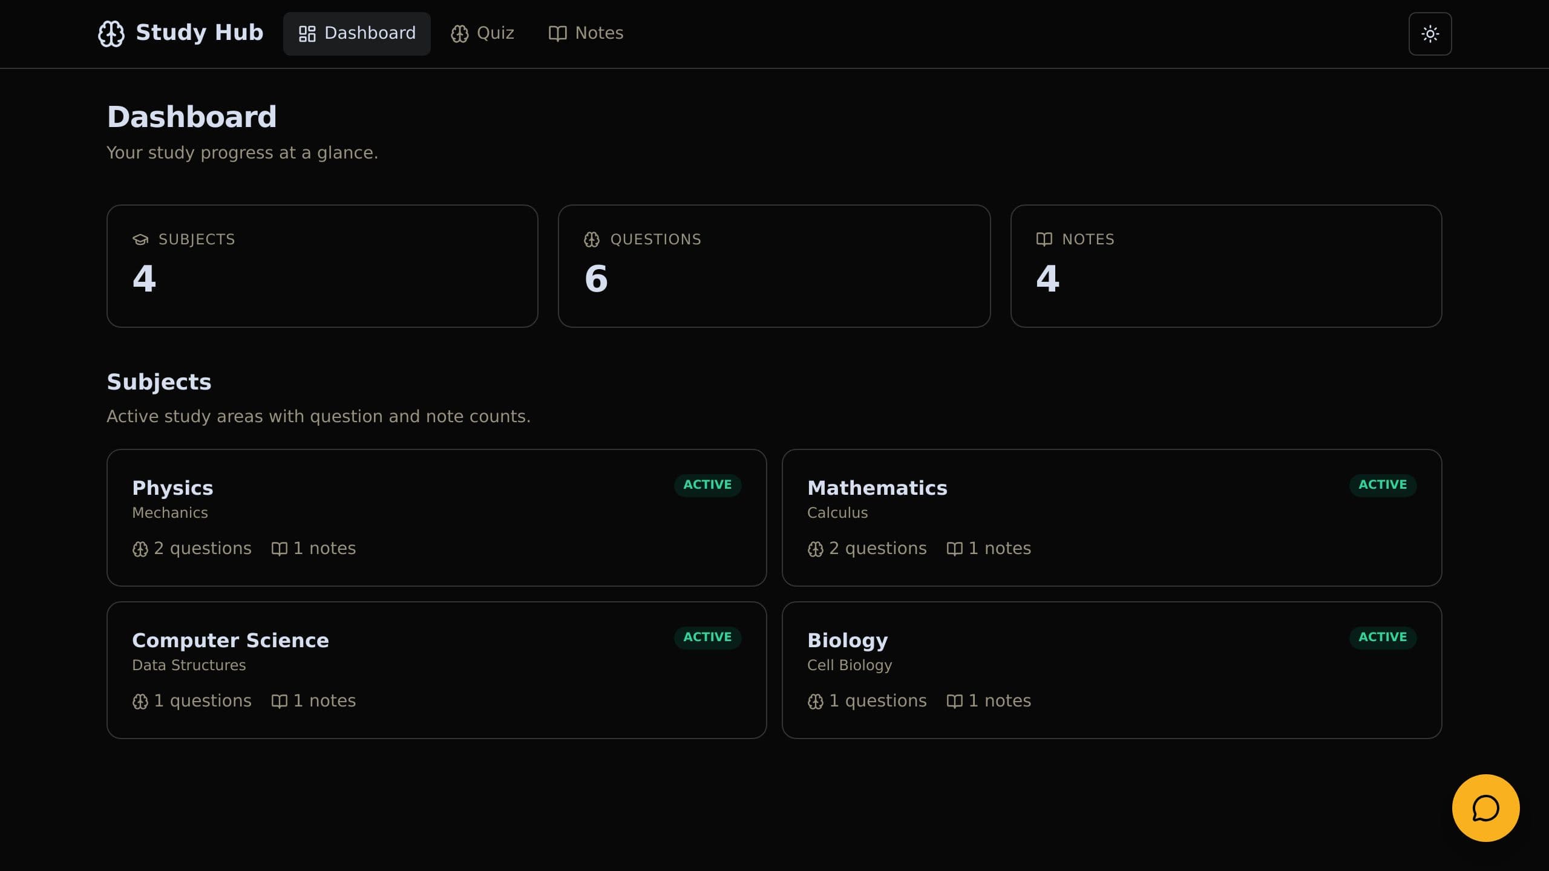Click the book icon in Notes card

coord(1044,240)
